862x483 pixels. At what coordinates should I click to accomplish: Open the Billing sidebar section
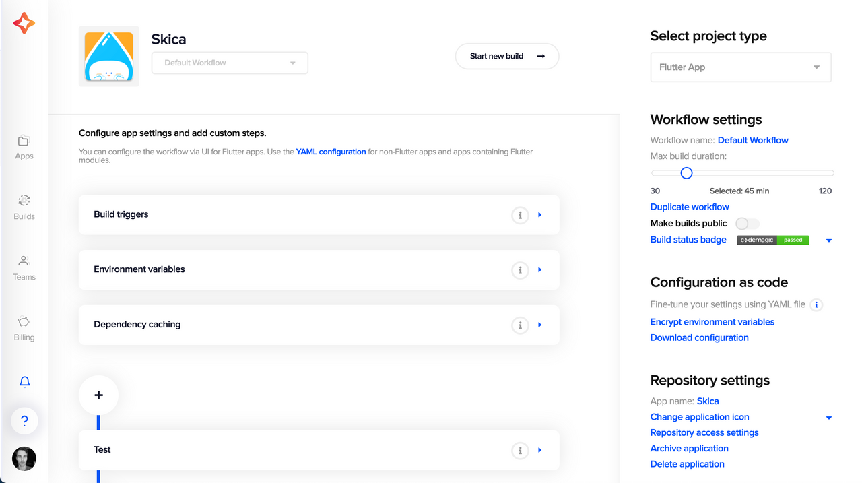(24, 329)
